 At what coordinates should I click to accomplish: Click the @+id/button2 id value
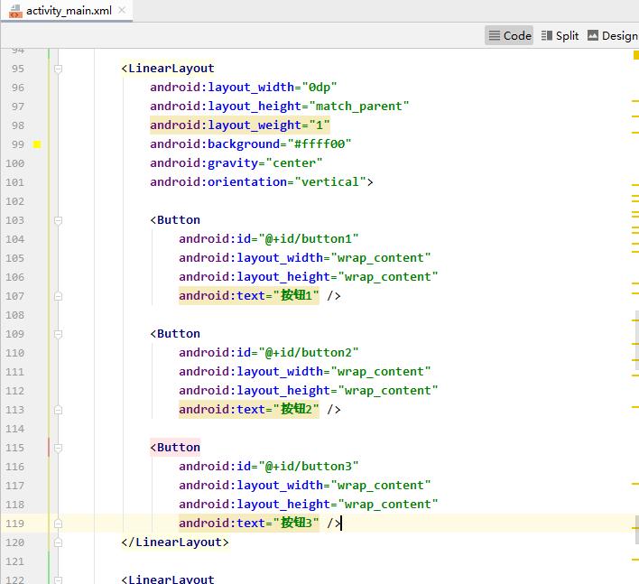(308, 353)
